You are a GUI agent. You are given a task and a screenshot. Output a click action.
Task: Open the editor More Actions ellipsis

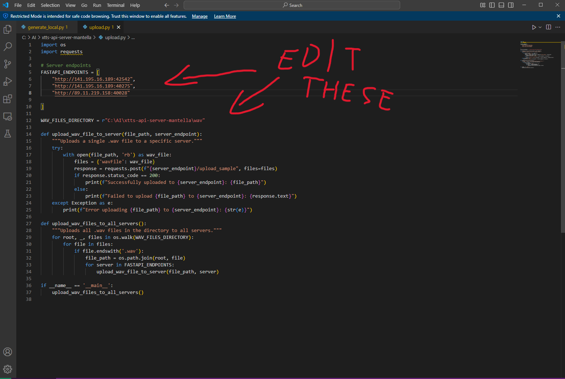click(558, 27)
